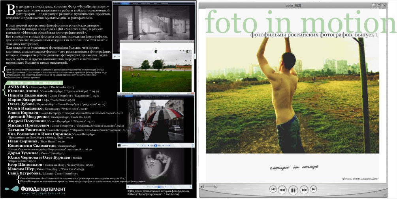This screenshot has width=397, height=199.
Task: Click the 'foto in motion' green heading
Action: tap(301, 21)
